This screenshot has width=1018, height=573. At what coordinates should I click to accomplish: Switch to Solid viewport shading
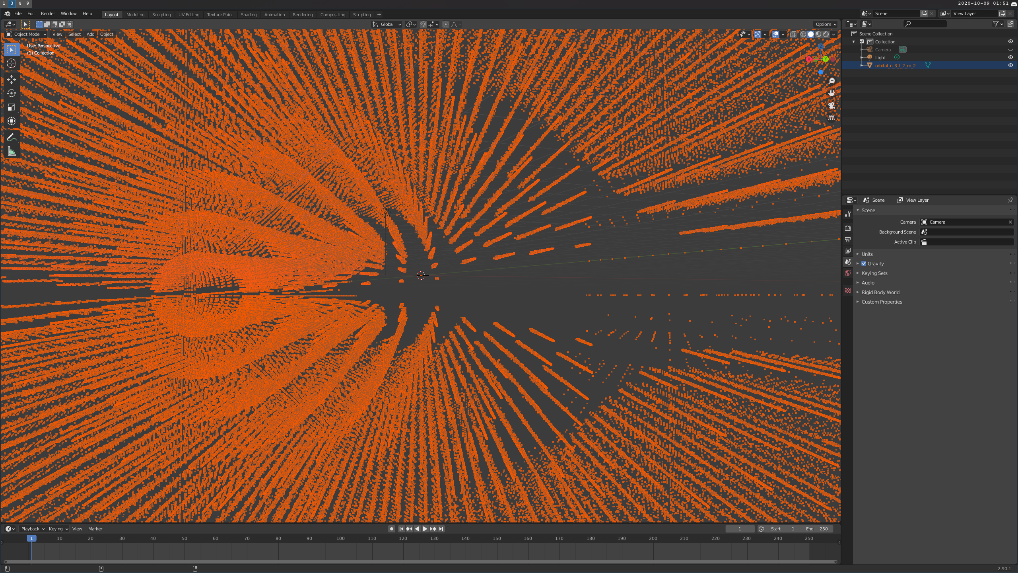[811, 34]
